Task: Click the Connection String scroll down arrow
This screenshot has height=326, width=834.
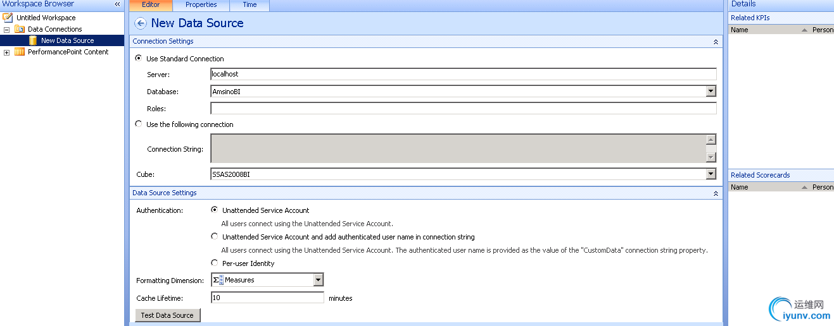Action: (711, 157)
